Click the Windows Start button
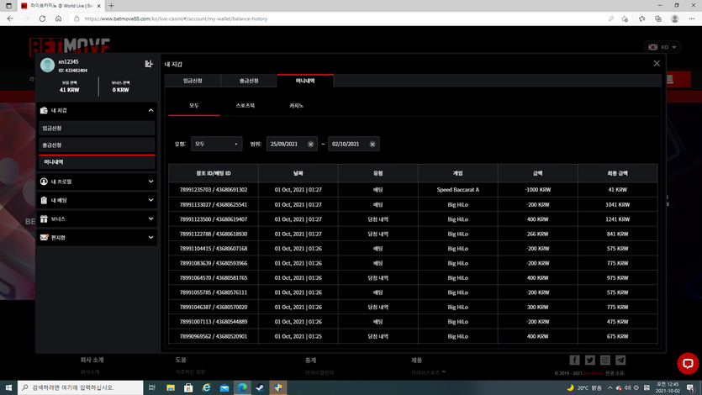 point(8,387)
